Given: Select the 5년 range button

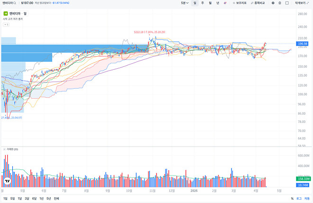Looking at the screenshot, I should coord(49,199).
